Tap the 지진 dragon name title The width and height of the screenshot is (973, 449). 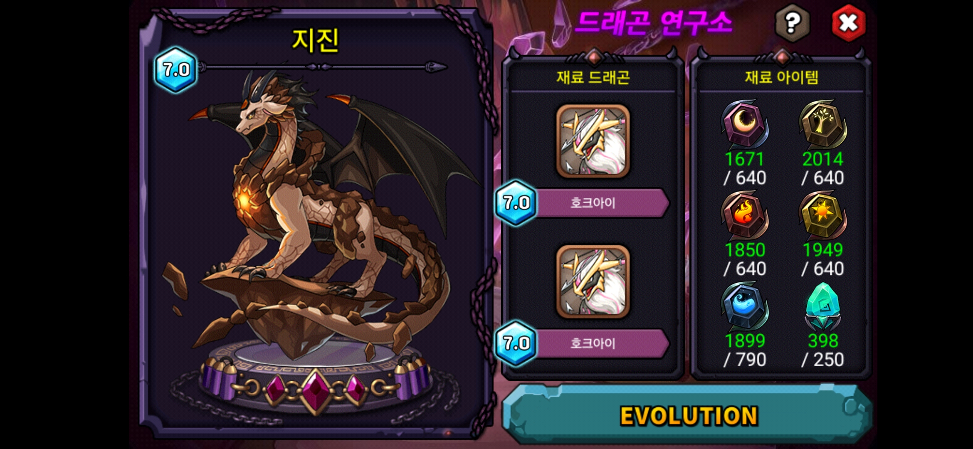tap(316, 40)
